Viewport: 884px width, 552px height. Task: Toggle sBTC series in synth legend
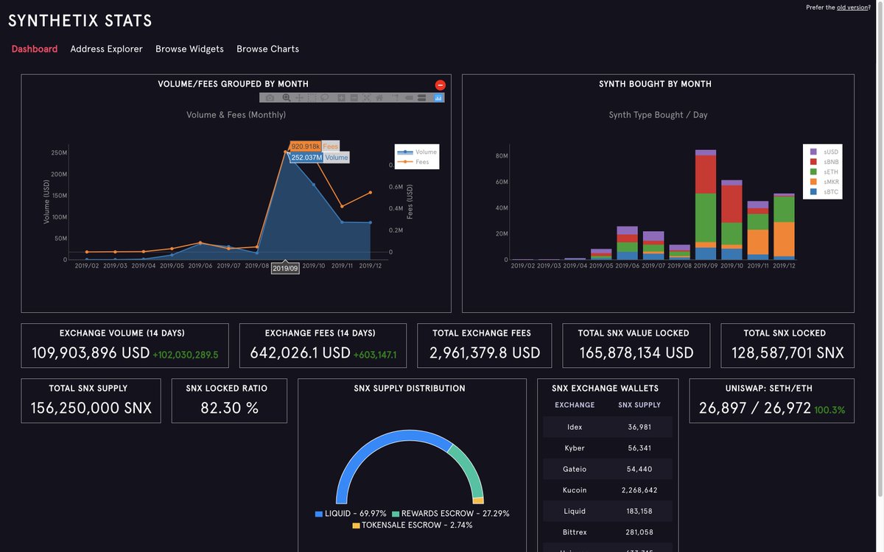(824, 191)
